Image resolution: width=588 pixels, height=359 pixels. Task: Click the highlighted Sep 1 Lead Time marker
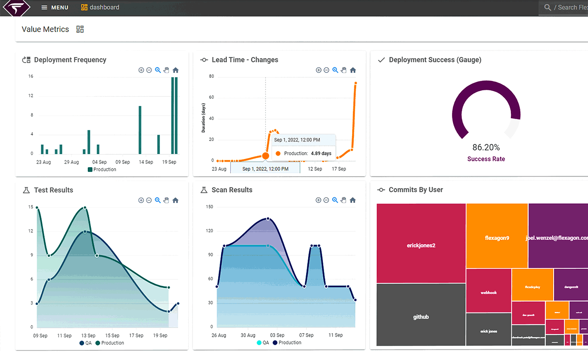click(x=266, y=156)
